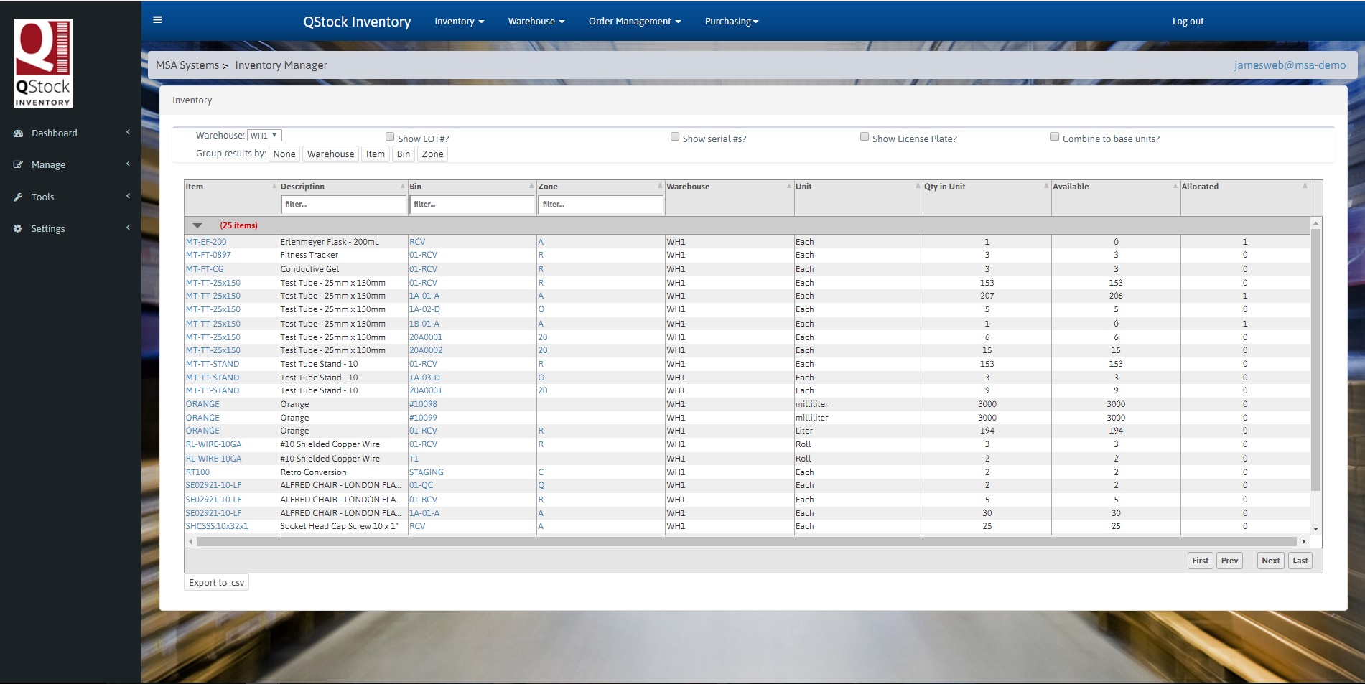Enable Show License Plate? checkbox
This screenshot has width=1365, height=684.
865,137
